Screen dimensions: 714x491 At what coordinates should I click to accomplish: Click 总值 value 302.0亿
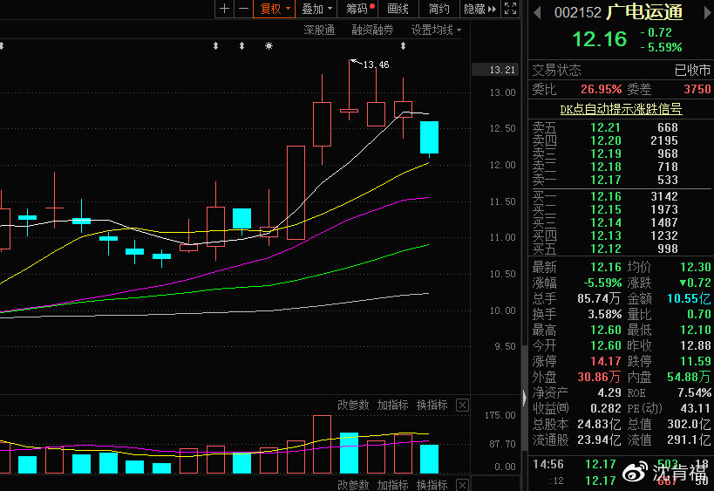689,425
